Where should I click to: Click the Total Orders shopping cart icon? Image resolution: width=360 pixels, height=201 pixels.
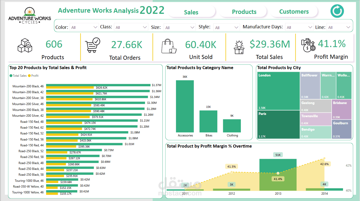tap(93, 45)
